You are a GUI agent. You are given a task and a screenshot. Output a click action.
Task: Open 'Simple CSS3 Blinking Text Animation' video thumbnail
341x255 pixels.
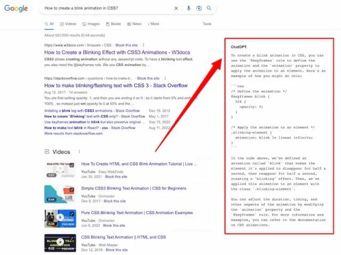pyautogui.click(x=60, y=194)
